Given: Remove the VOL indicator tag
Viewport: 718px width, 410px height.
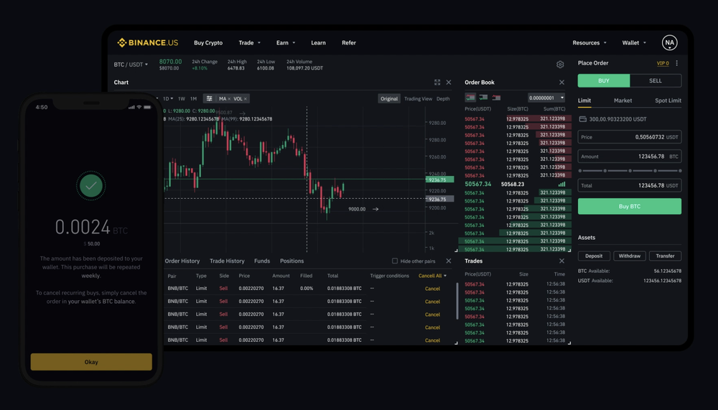Looking at the screenshot, I should (246, 99).
